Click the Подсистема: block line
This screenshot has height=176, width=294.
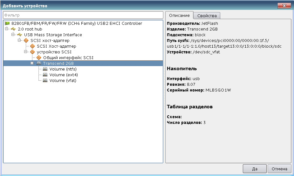(186, 35)
